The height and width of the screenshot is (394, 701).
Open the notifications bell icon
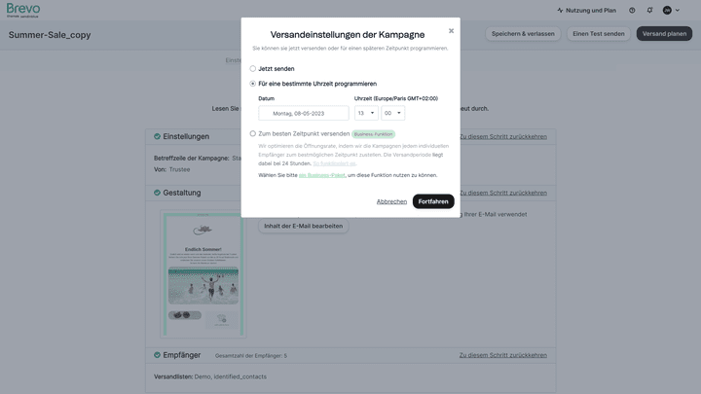pos(649,11)
